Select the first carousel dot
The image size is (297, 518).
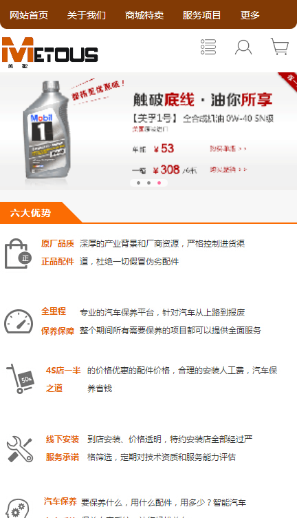tap(138, 183)
